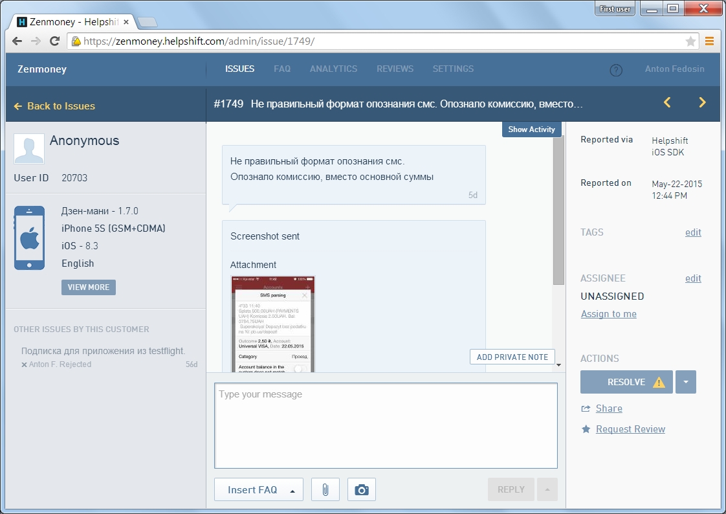Click the browser back arrow

[x=17, y=41]
